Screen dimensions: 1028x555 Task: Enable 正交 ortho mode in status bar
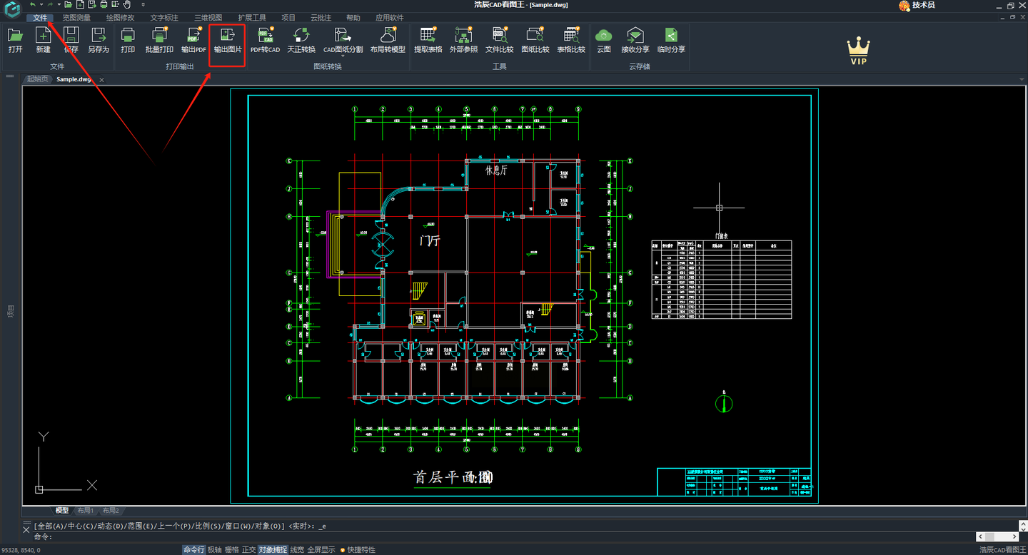pos(248,550)
